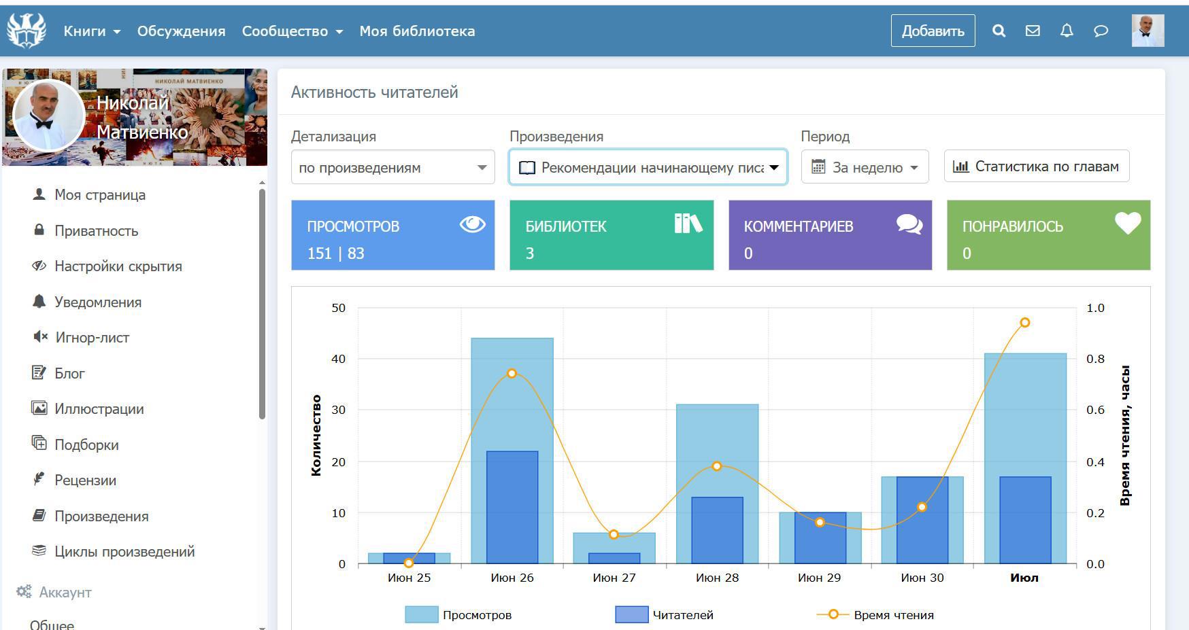Click the search magnifier icon in header
This screenshot has height=630, width=1189.
(999, 31)
